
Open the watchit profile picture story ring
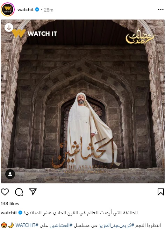coord(8,9)
